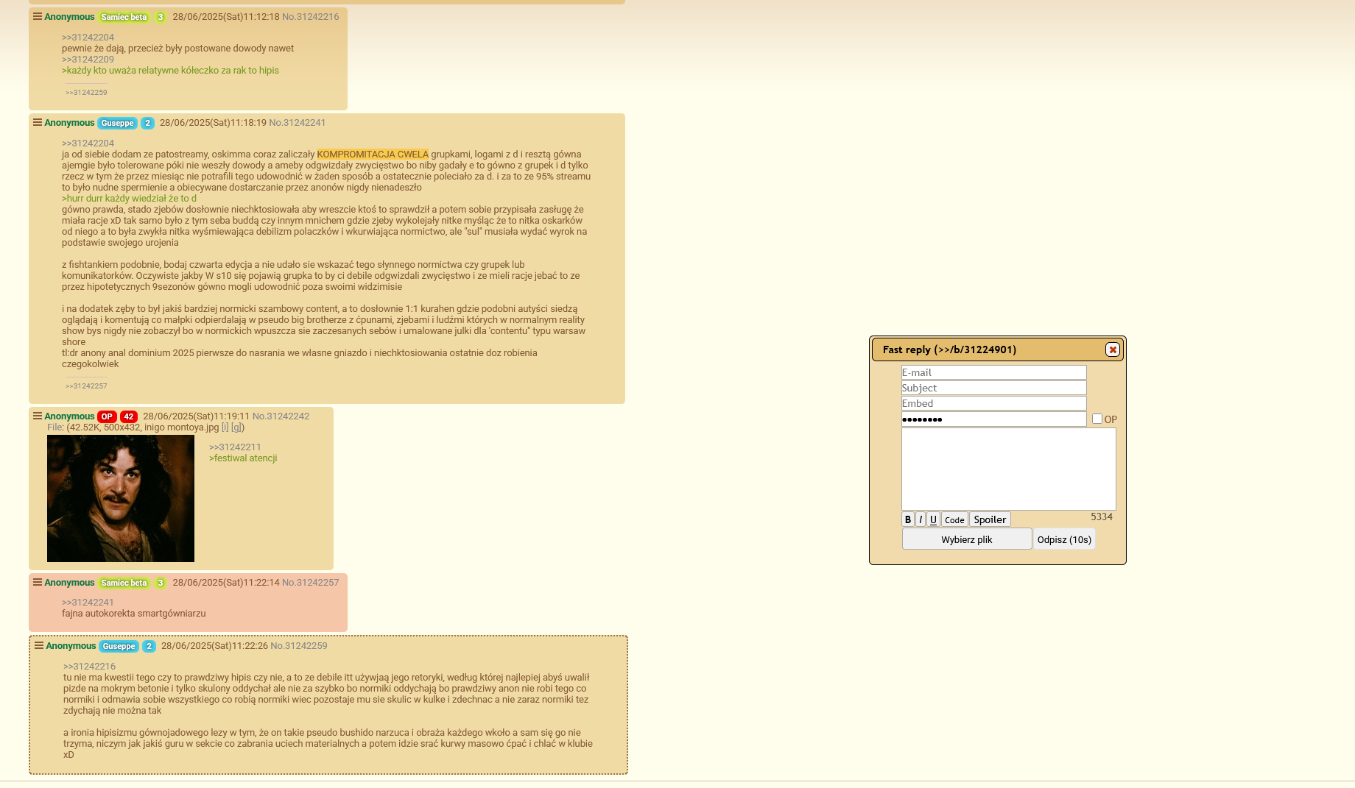Click greentext '>hurr durr każdy wiedział że to d'
Viewport: 1355px width, 788px height.
(x=129, y=199)
